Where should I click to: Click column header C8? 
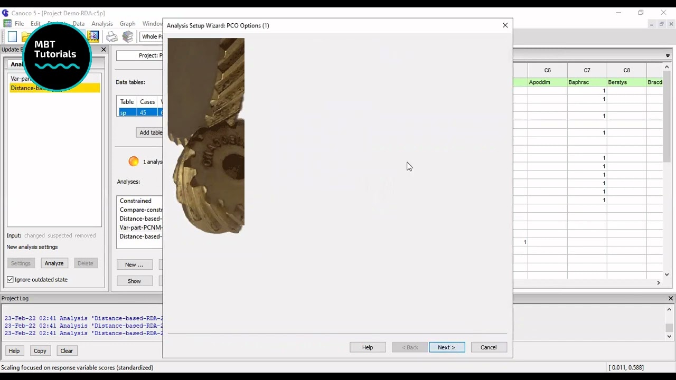pyautogui.click(x=627, y=70)
